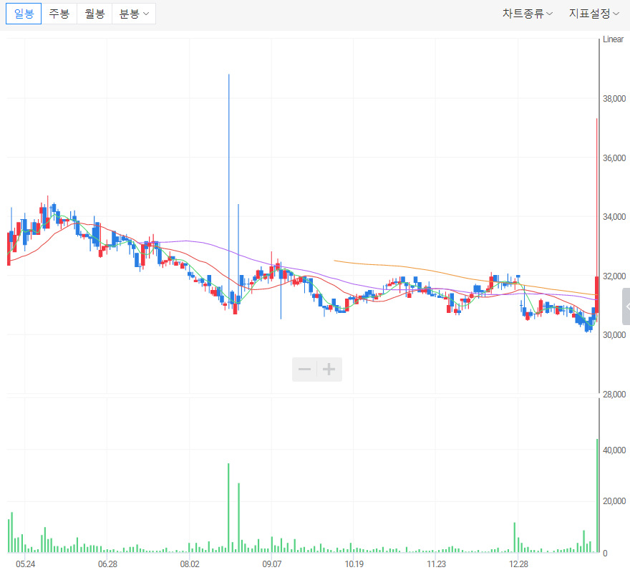The height and width of the screenshot is (570, 630).
Task: Click the 36,000 price axis label
Action: [614, 158]
